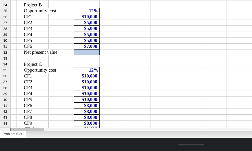The image size is (252, 151).
Task: Click the 'Project B' label cell
Action: pos(33,5)
